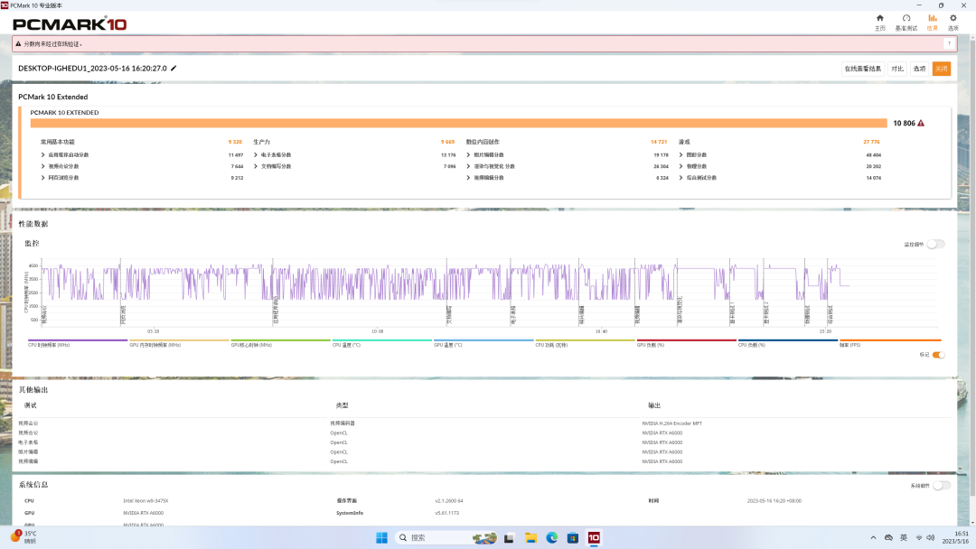Open the 选项 settings gear tab

click(x=953, y=23)
